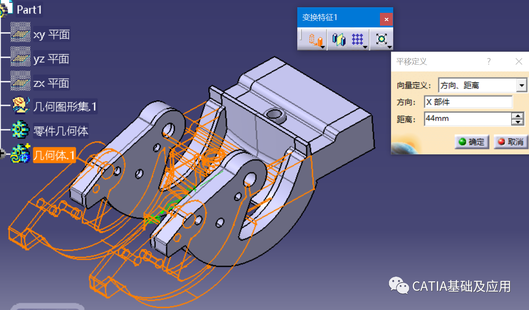Click the 方向 field showing X 部件
Viewport: 529px width, 310px height.
coord(468,102)
